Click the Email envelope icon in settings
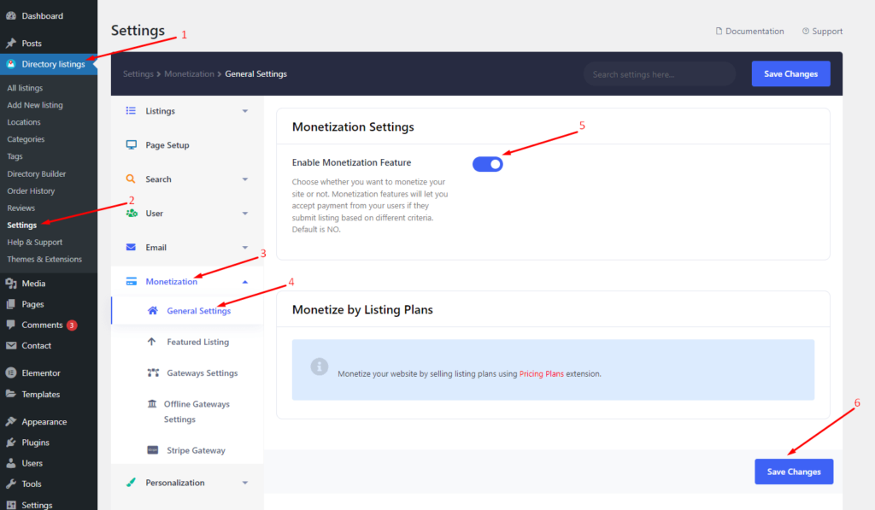Image resolution: width=875 pixels, height=510 pixels. pos(131,247)
